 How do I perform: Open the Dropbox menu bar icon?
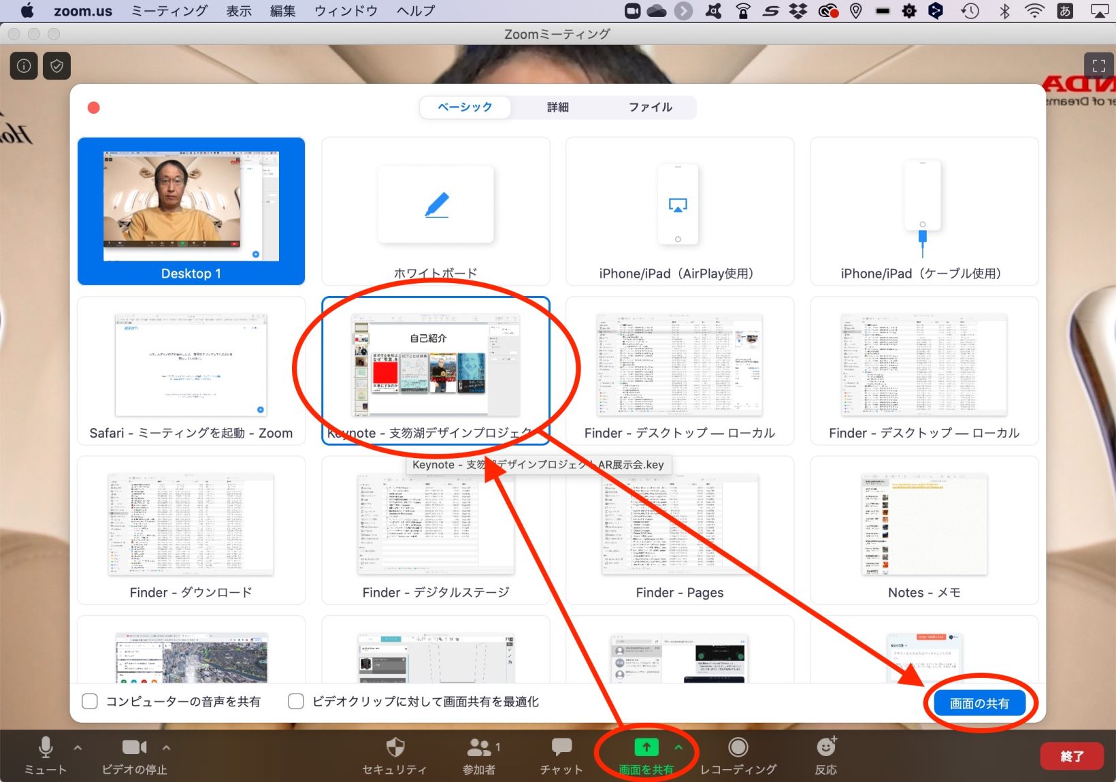click(x=798, y=10)
